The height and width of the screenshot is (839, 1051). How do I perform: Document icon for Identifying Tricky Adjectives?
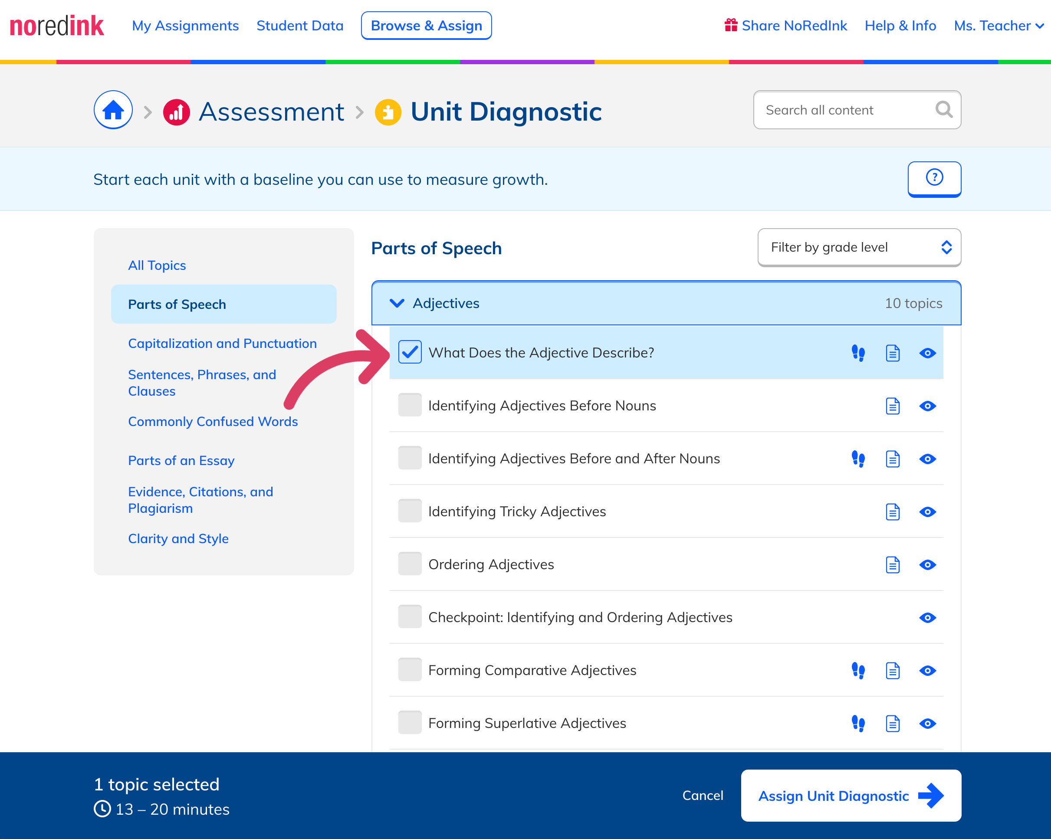point(893,511)
